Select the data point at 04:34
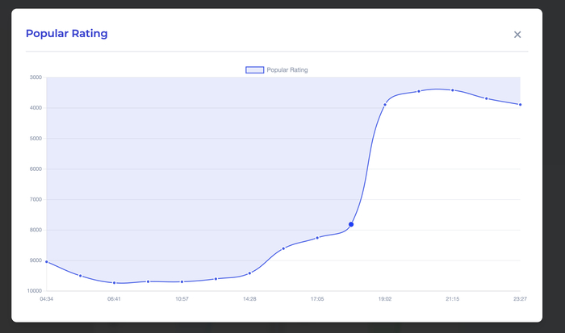The image size is (565, 333). (x=47, y=262)
